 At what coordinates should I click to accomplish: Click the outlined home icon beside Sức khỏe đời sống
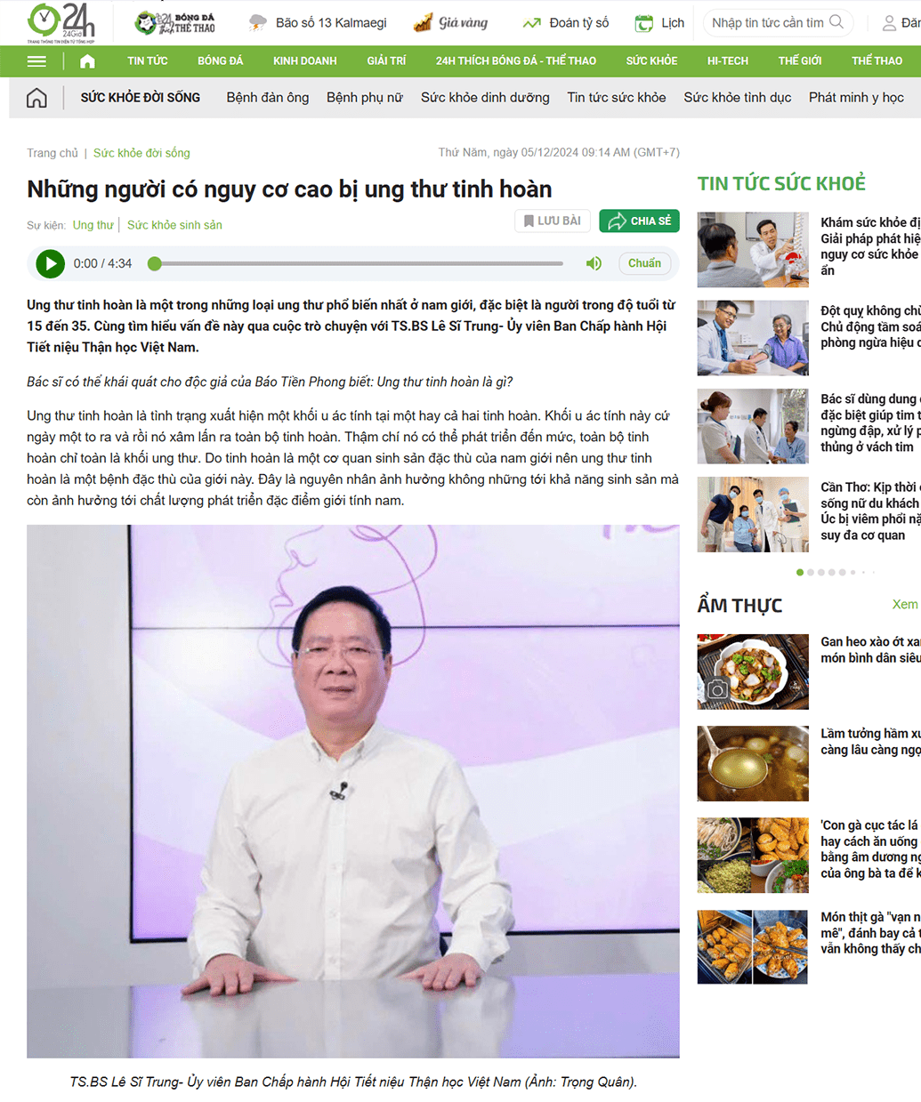[x=36, y=98]
